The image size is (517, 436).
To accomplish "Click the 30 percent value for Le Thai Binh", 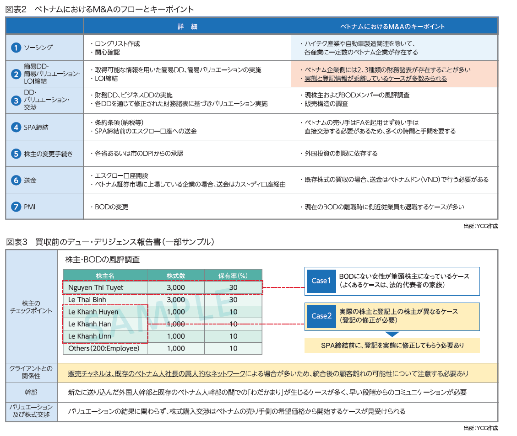I will 233,300.
